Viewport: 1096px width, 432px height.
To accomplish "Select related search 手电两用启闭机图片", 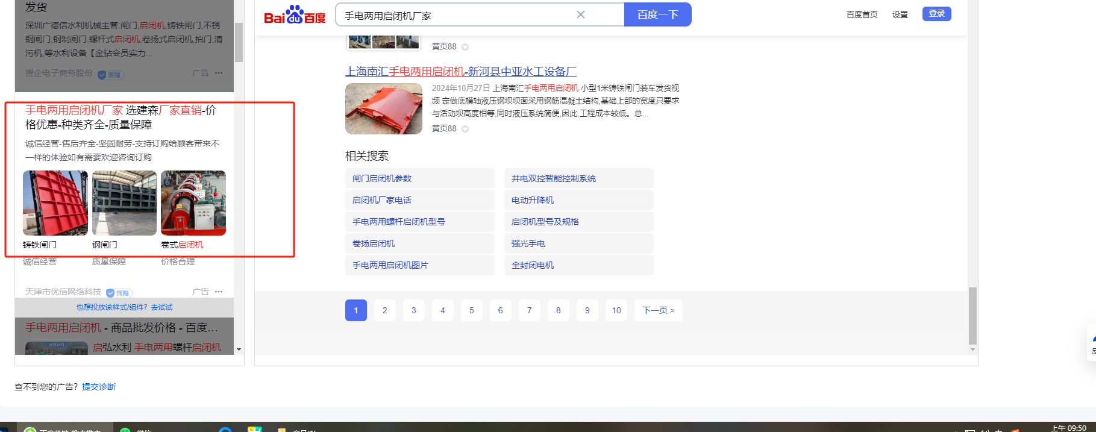I will tap(420, 265).
